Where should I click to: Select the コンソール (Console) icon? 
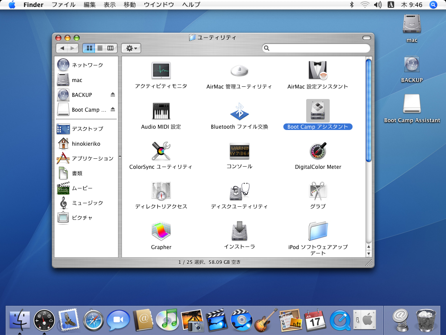[239, 151]
